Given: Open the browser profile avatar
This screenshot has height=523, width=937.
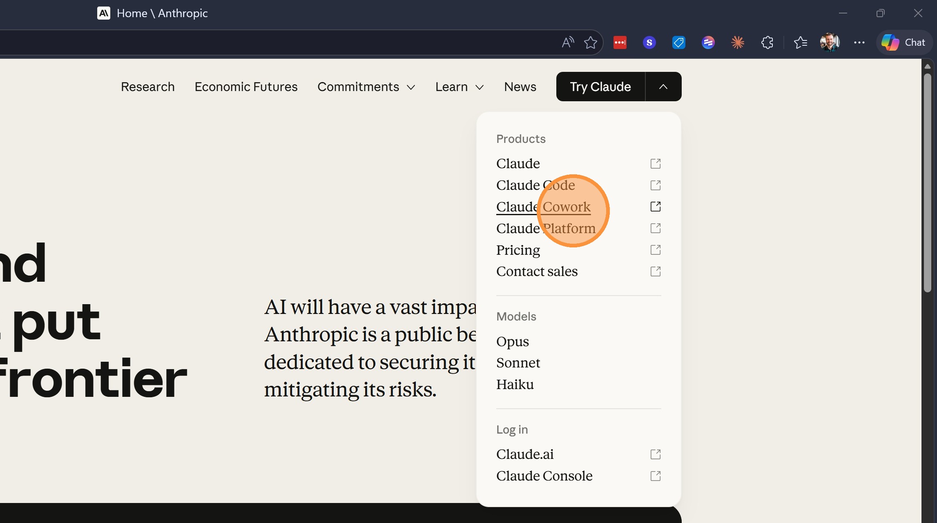Looking at the screenshot, I should (x=830, y=42).
